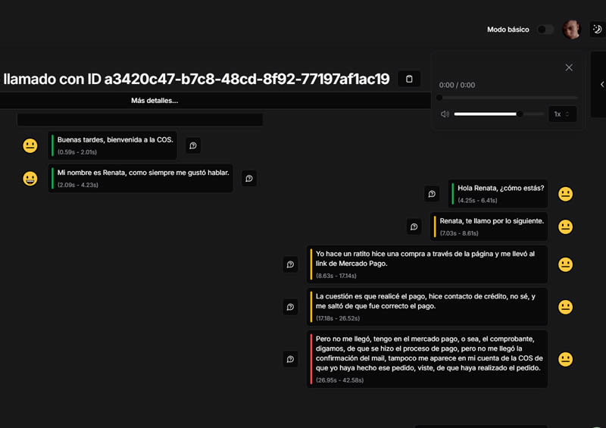Image resolution: width=606 pixels, height=428 pixels.
Task: Open the 1x playback speed dropdown
Action: click(561, 114)
